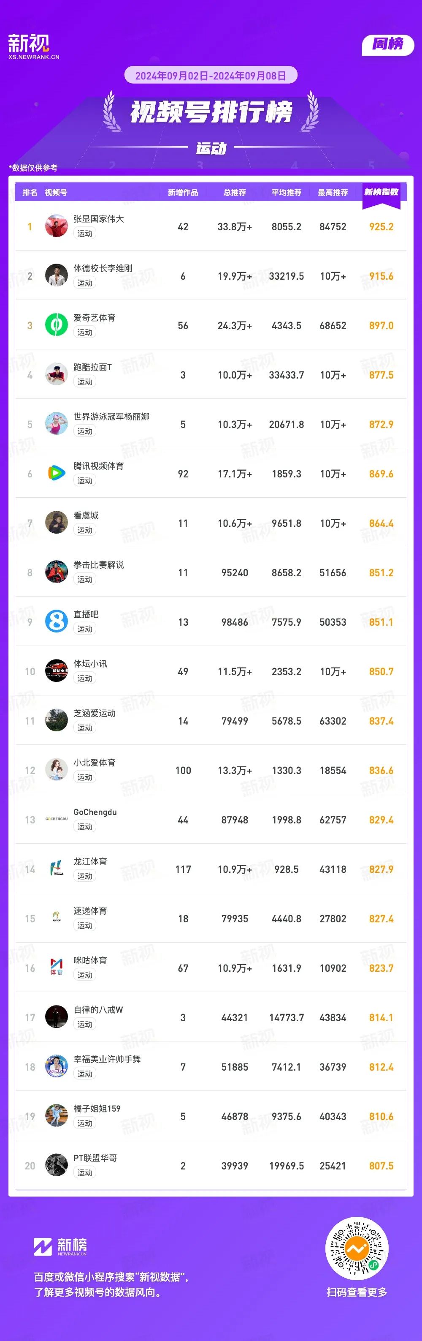The image size is (422, 1341).
Task: Select the 新榜指数 column header
Action: tap(381, 193)
